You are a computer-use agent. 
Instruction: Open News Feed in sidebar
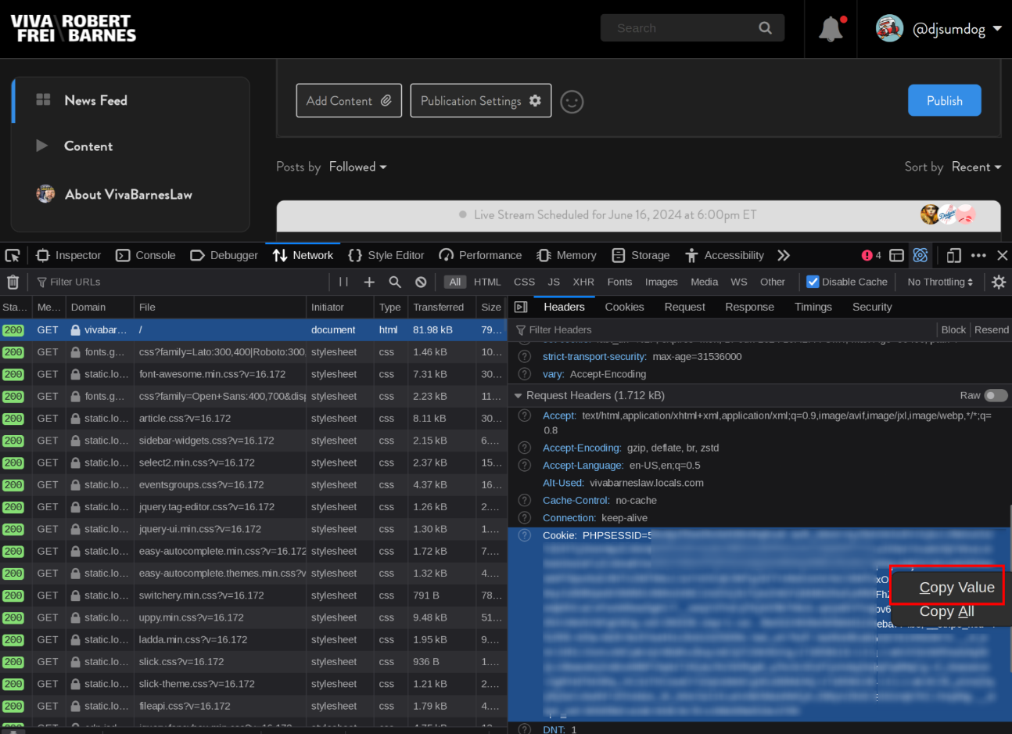pos(95,100)
